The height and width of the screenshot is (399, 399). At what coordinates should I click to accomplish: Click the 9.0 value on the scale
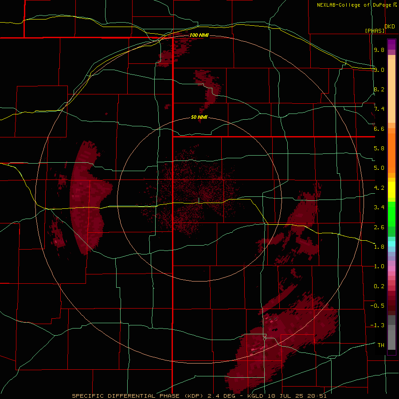[379, 70]
